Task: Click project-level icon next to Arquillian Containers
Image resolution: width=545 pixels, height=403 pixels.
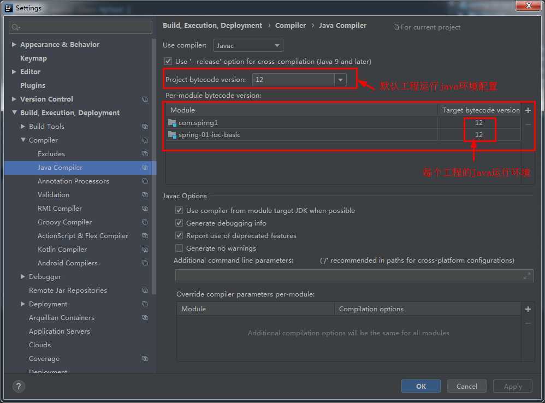Action: click(x=145, y=317)
